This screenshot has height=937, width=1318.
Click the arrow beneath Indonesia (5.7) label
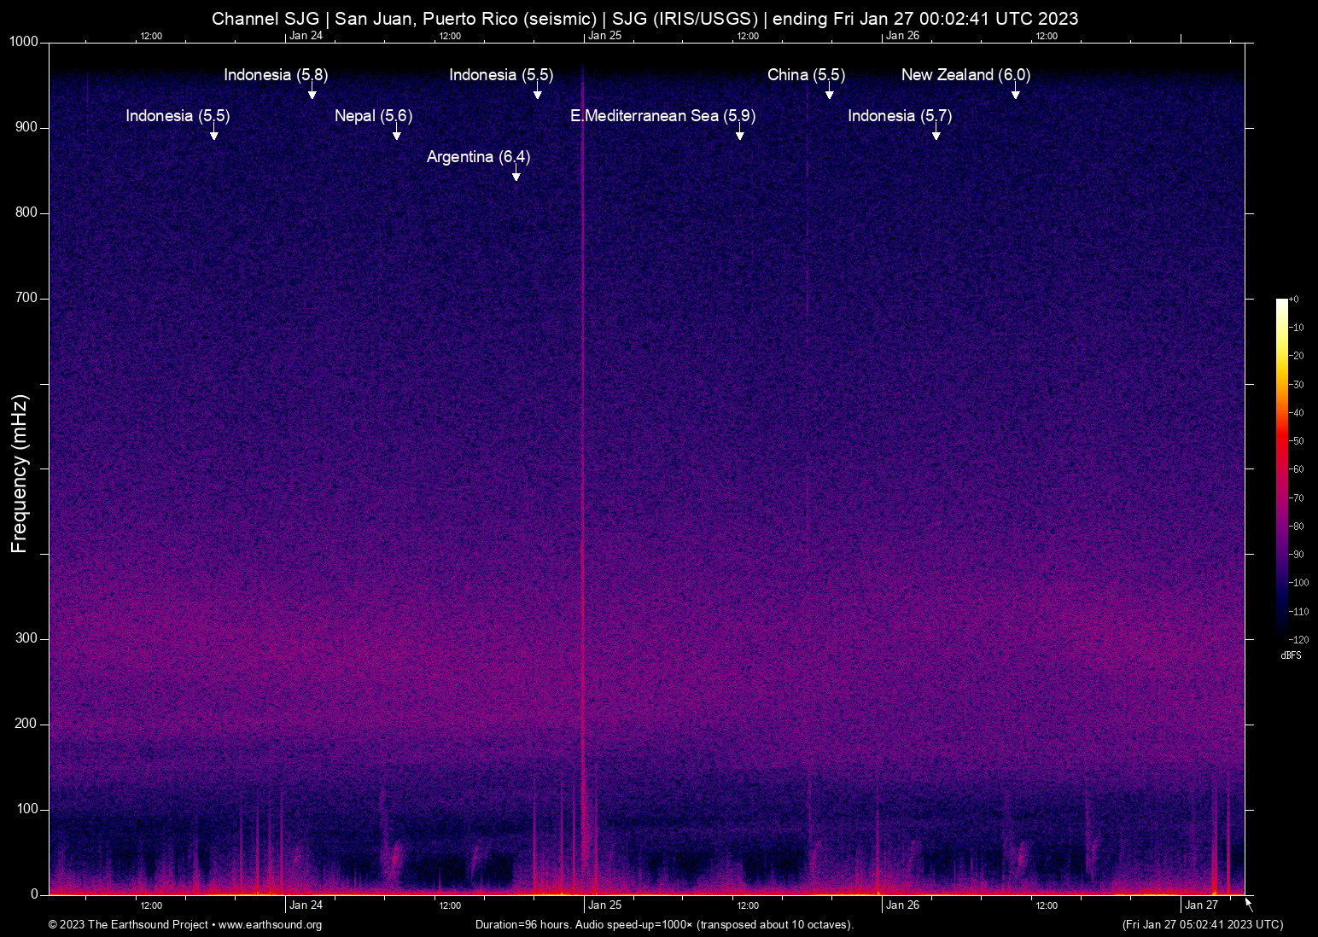936,134
